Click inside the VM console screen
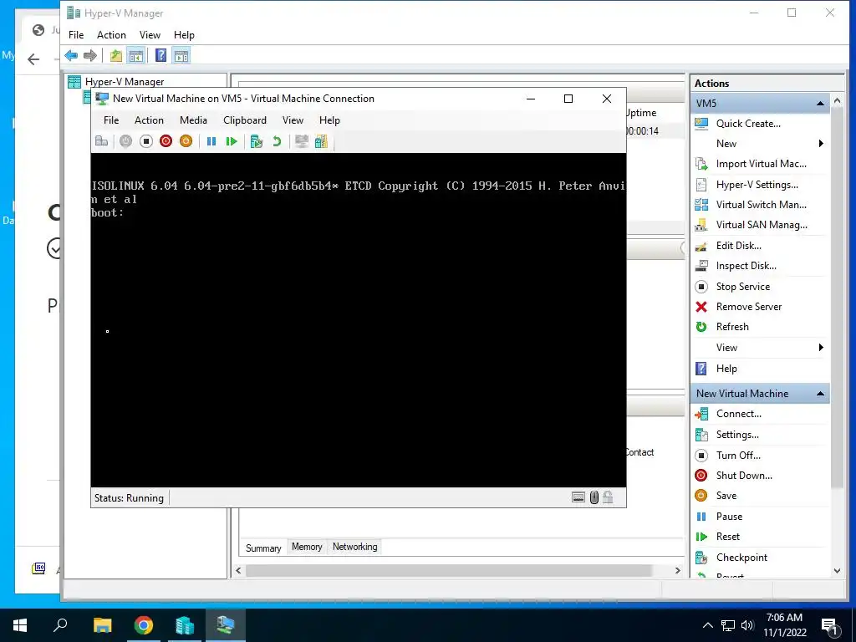The image size is (856, 642). pyautogui.click(x=358, y=320)
